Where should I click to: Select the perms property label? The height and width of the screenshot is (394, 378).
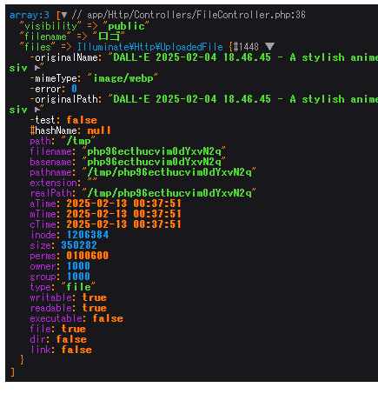pyautogui.click(x=43, y=256)
